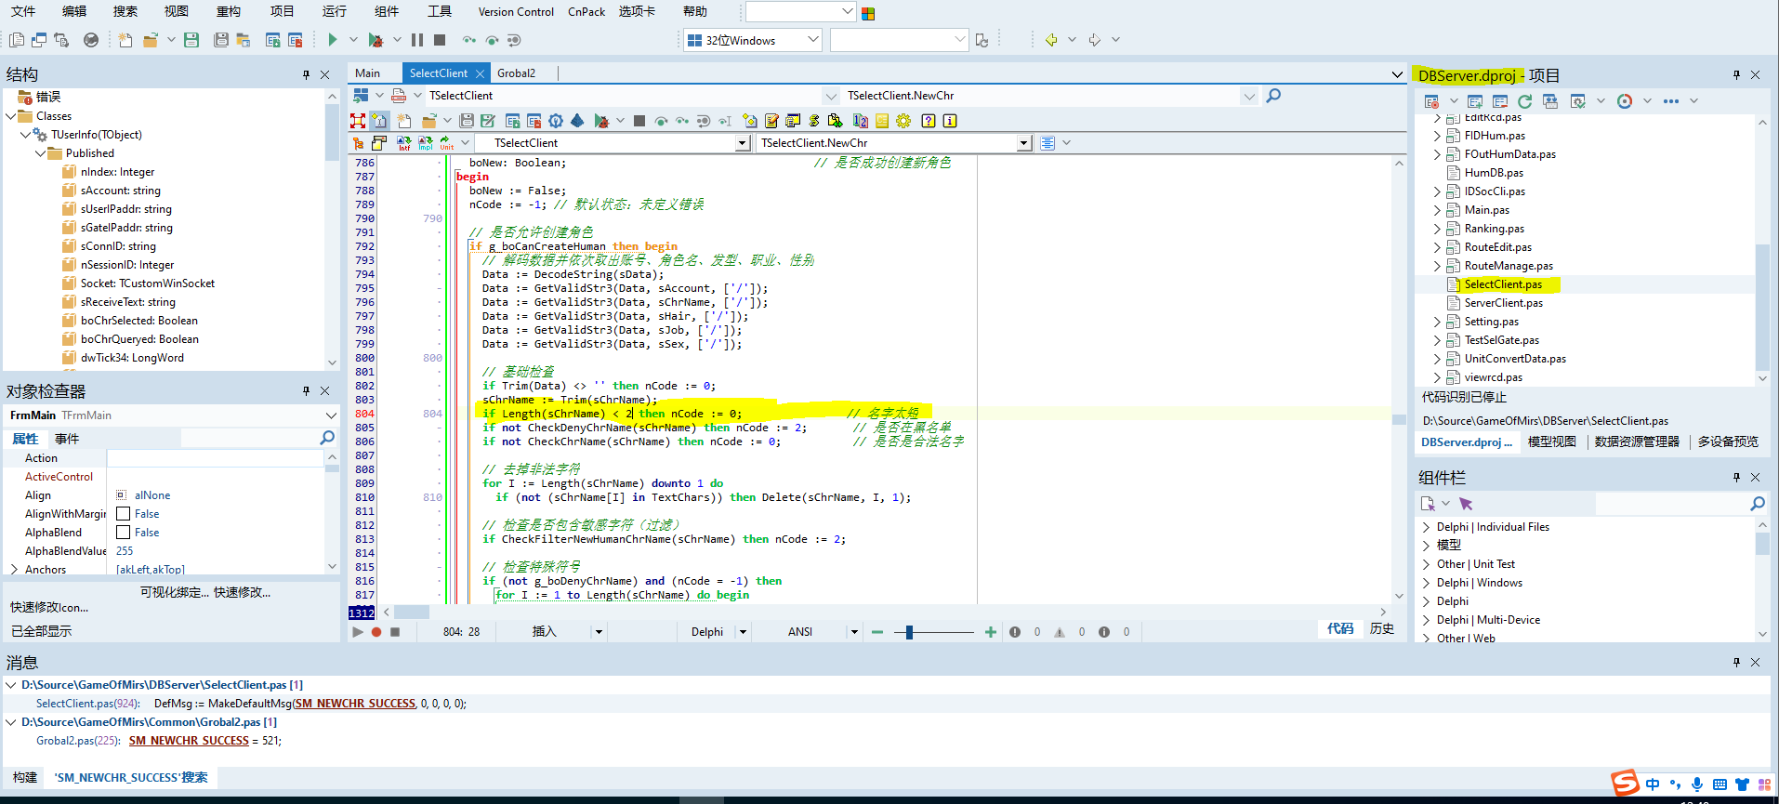Toggle the pin on the 组件栏 panel
The width and height of the screenshot is (1779, 804).
[x=1736, y=478]
